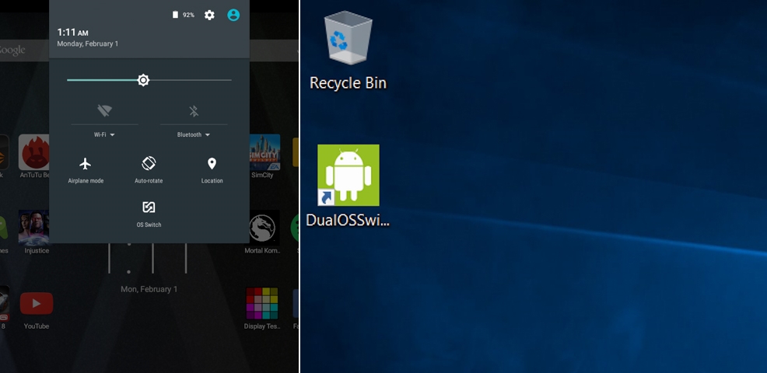Expand the Wi-Fi dropdown label
Image resolution: width=767 pixels, height=373 pixels.
click(x=104, y=134)
